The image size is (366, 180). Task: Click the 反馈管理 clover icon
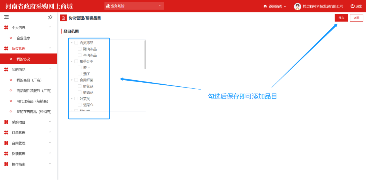[x=6, y=154]
